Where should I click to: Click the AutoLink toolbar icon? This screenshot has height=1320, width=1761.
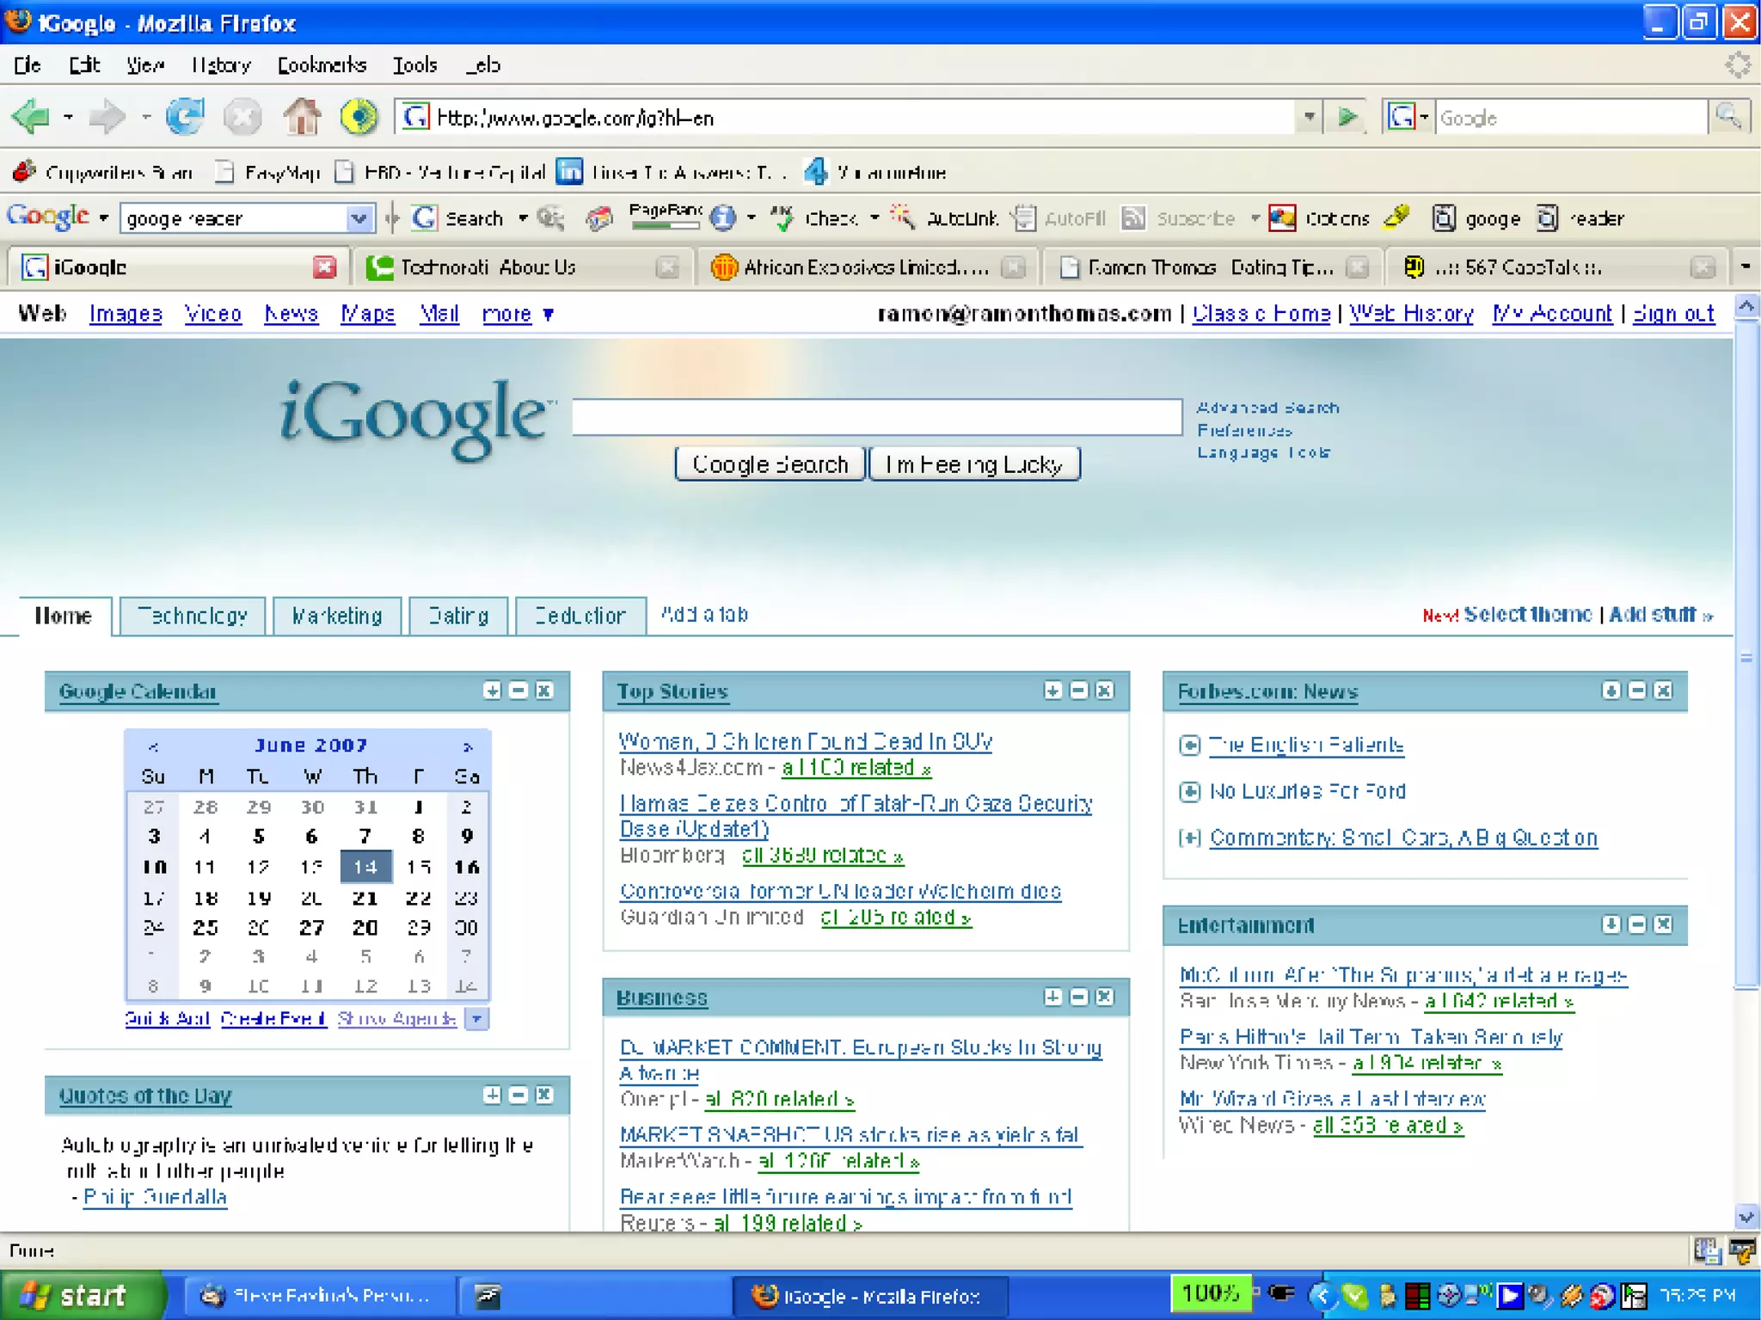pyautogui.click(x=904, y=218)
